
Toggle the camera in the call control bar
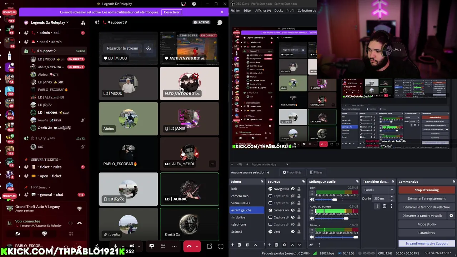(132, 246)
